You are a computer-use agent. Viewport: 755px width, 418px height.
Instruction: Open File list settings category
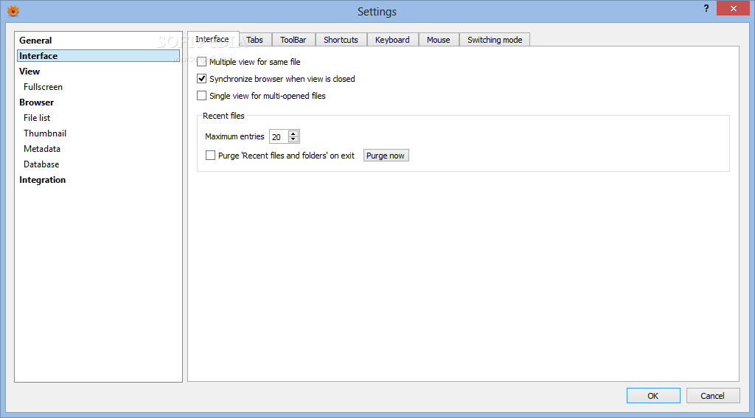coord(98,117)
